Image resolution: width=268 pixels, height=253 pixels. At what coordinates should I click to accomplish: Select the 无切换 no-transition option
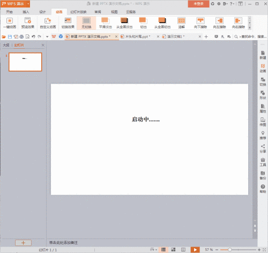pyautogui.click(x=86, y=23)
